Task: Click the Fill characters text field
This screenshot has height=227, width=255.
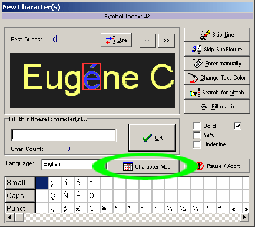Action: pos(64,135)
